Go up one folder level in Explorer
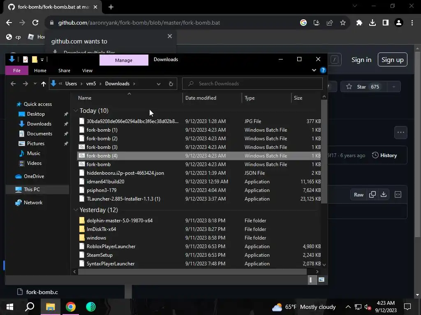This screenshot has width=421, height=315. pyautogui.click(x=44, y=84)
